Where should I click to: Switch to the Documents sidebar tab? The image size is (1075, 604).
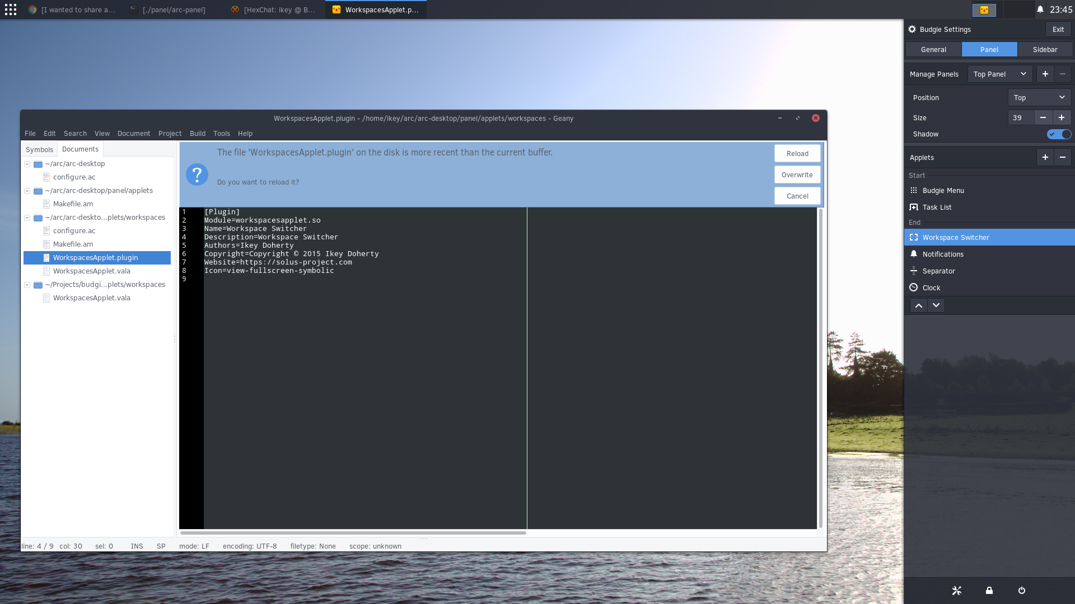coord(80,149)
